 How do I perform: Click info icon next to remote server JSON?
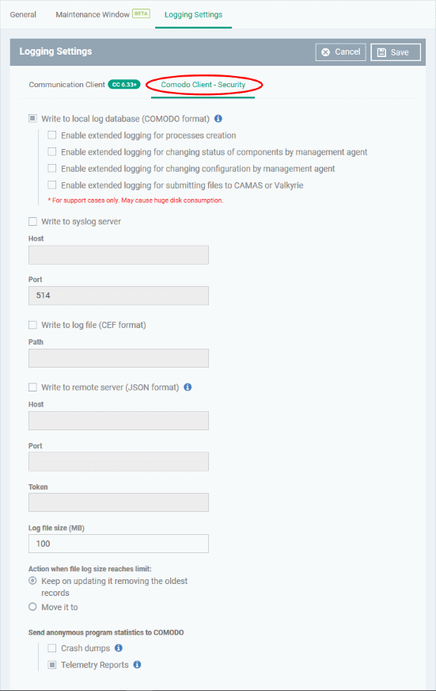coord(188,387)
